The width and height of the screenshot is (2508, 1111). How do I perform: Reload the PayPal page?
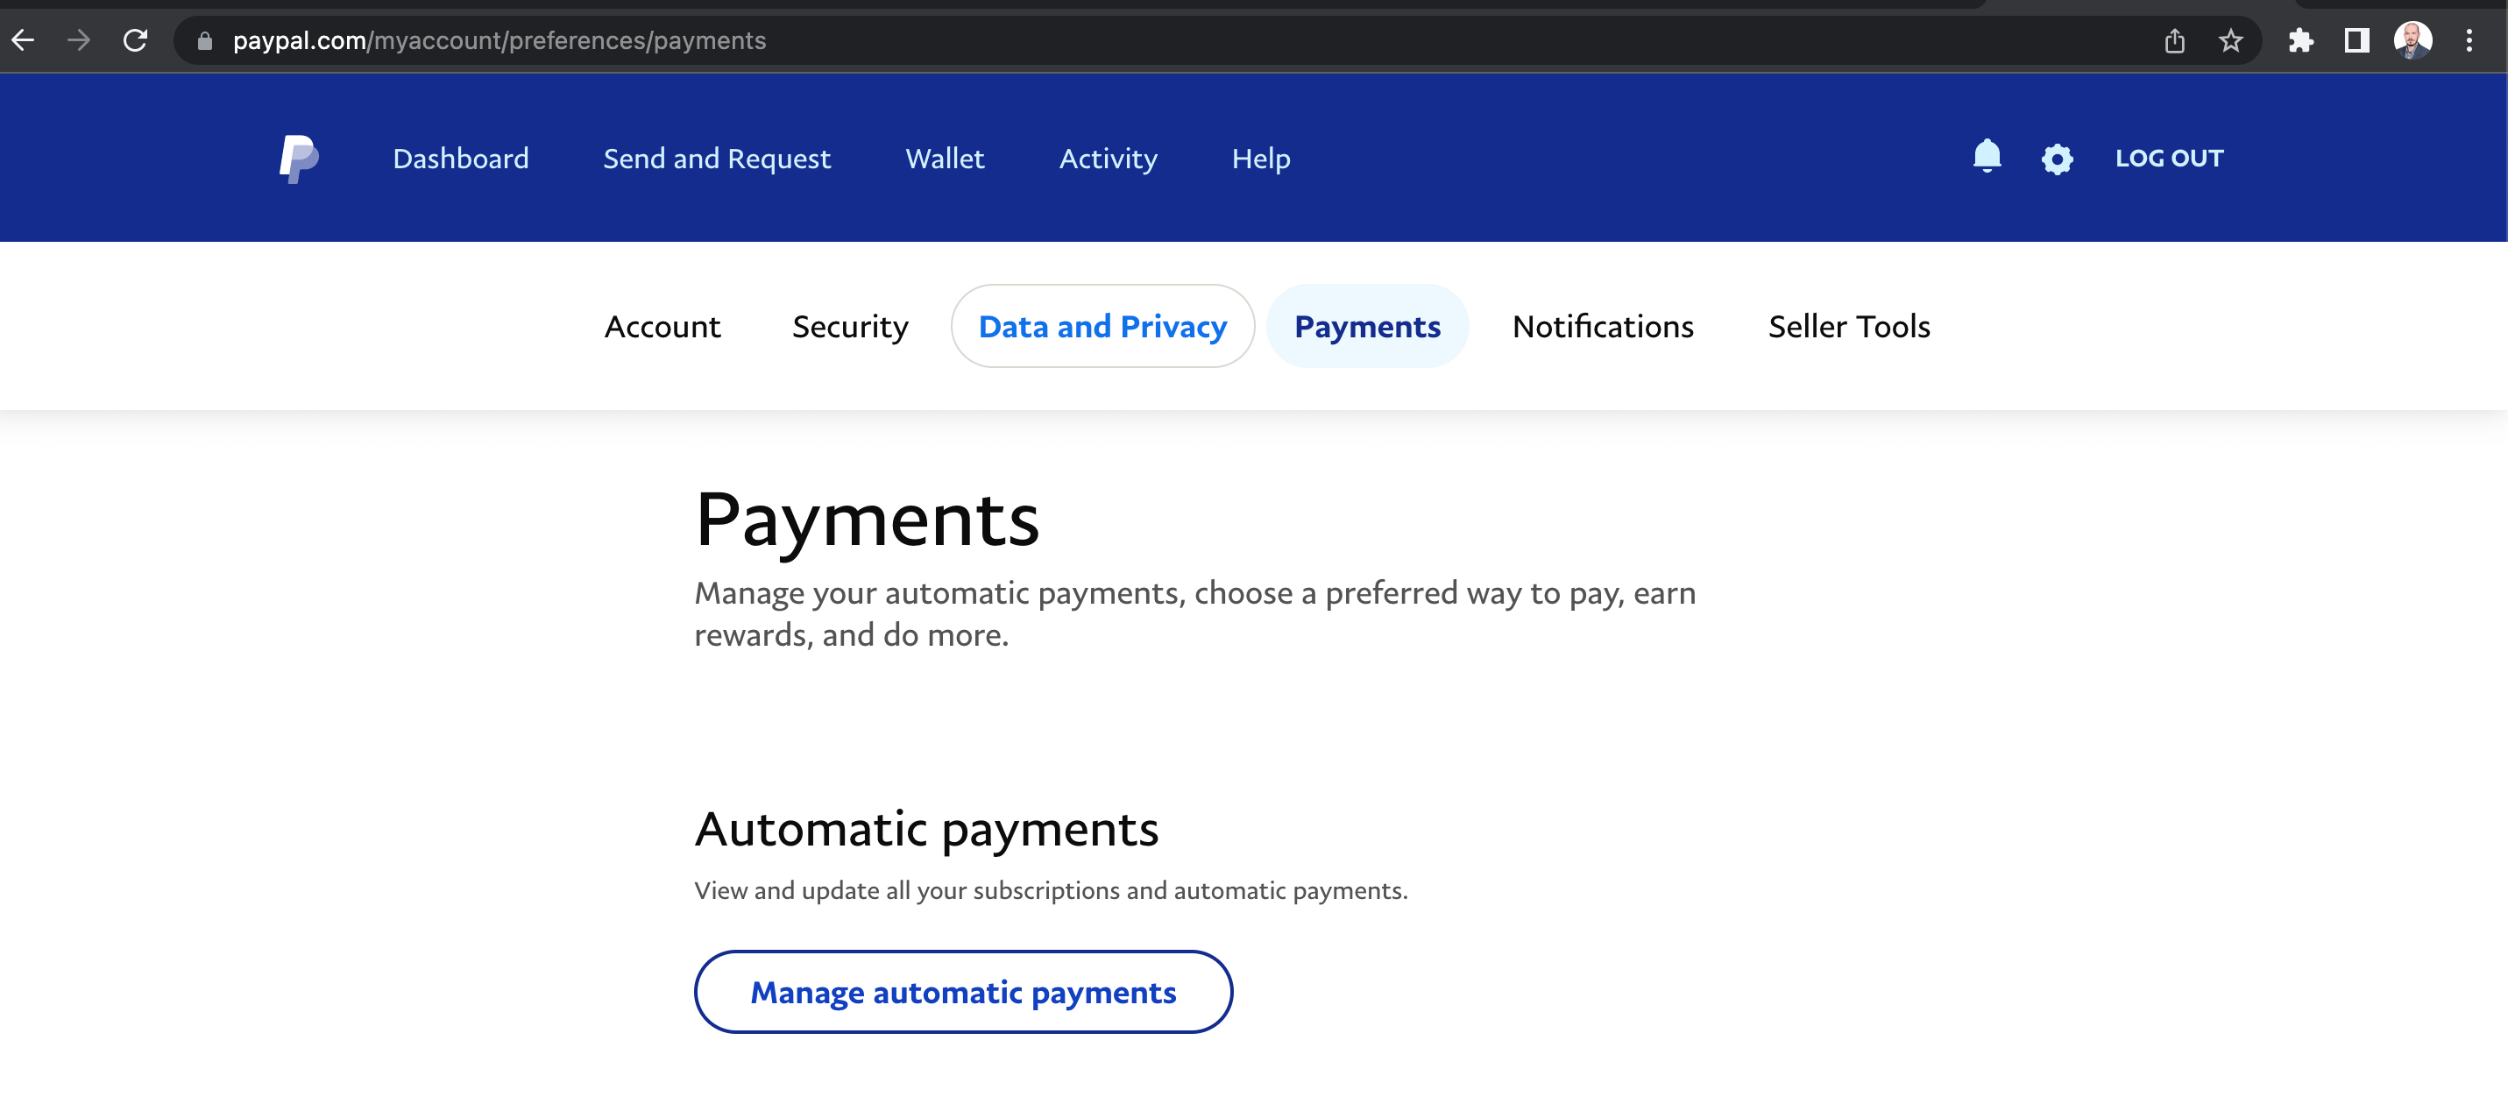tap(135, 40)
